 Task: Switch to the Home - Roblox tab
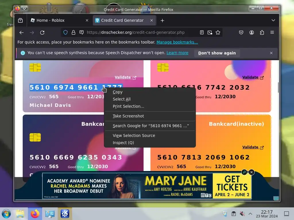coord(59,20)
